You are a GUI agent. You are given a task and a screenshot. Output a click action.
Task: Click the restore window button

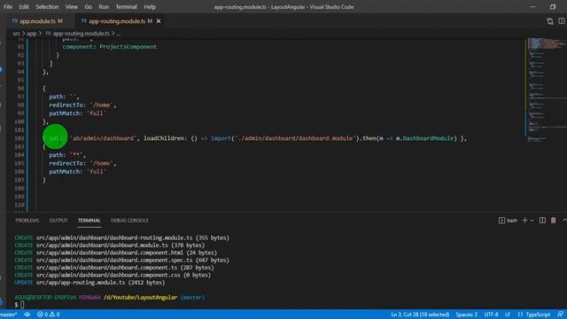[553, 7]
